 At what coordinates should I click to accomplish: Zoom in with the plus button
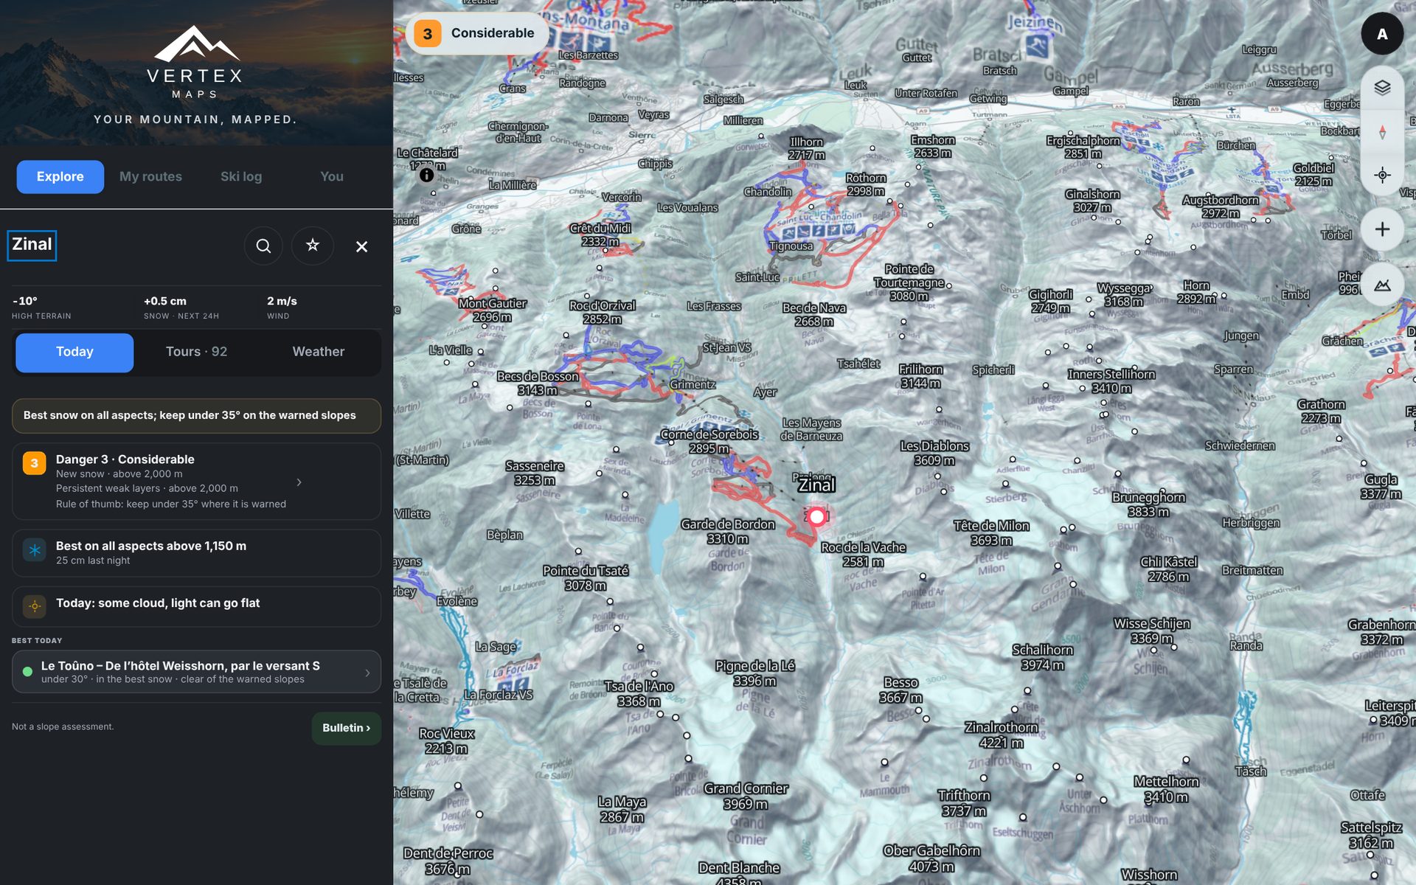[x=1382, y=229]
